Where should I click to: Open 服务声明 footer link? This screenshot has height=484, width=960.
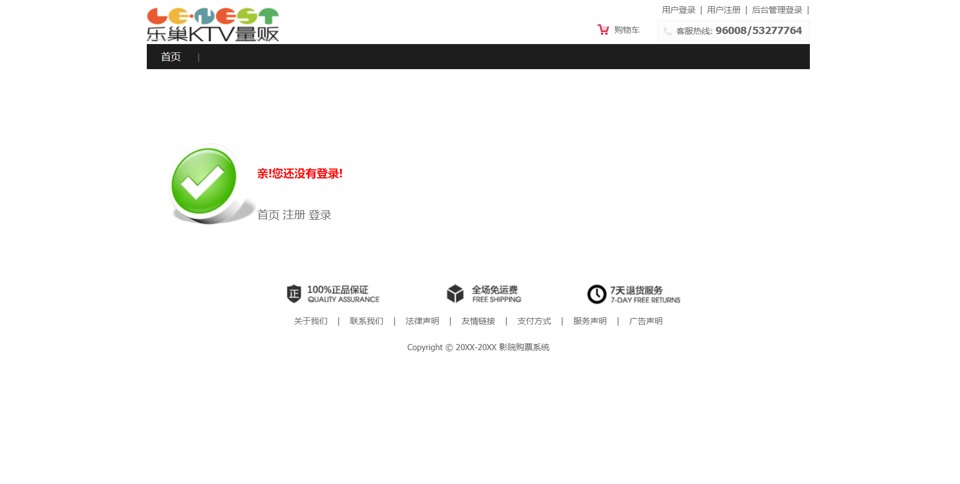(x=590, y=321)
